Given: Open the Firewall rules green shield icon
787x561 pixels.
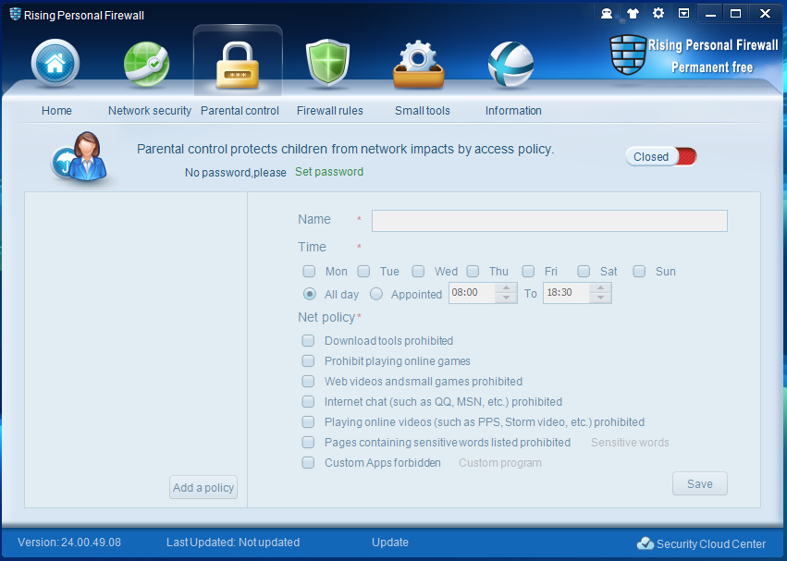Looking at the screenshot, I should point(327,63).
